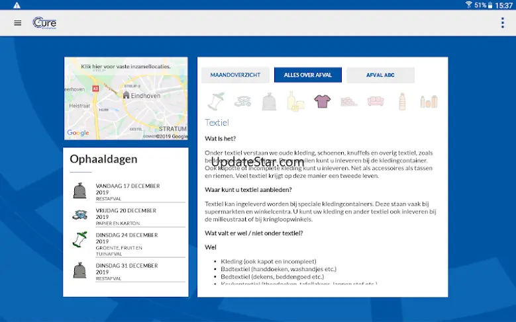Switch to the Maandoverzicht tab
Image resolution: width=516 pixels, height=322 pixels.
point(235,75)
